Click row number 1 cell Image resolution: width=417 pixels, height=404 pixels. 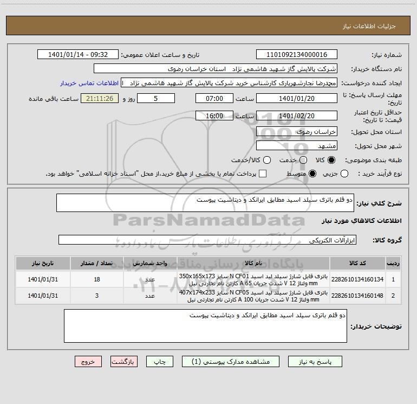393,279
